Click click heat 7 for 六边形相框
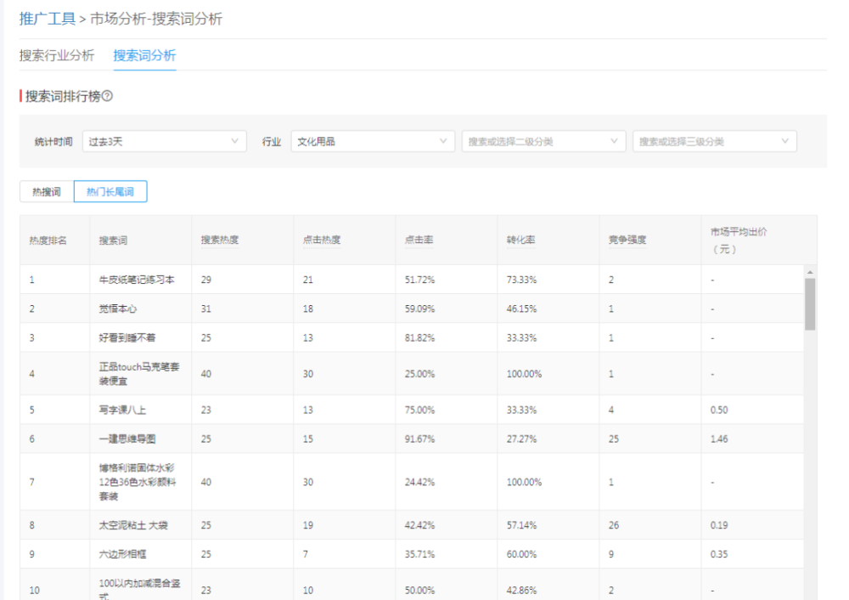 306,554
